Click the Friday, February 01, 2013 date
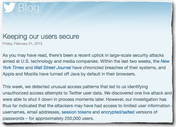Screen dimensions: 176x127 click(x=22, y=44)
